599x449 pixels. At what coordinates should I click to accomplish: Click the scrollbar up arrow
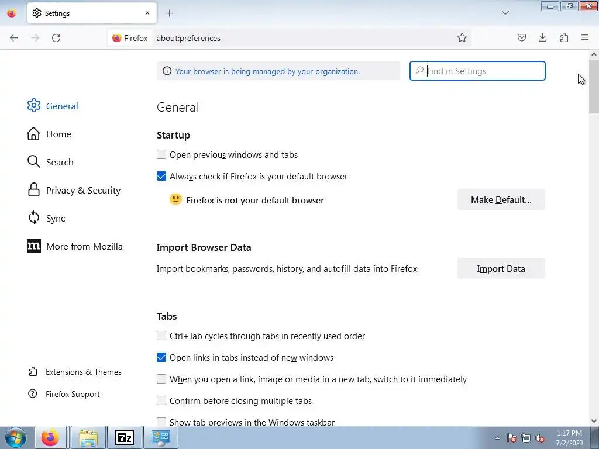pyautogui.click(x=594, y=54)
